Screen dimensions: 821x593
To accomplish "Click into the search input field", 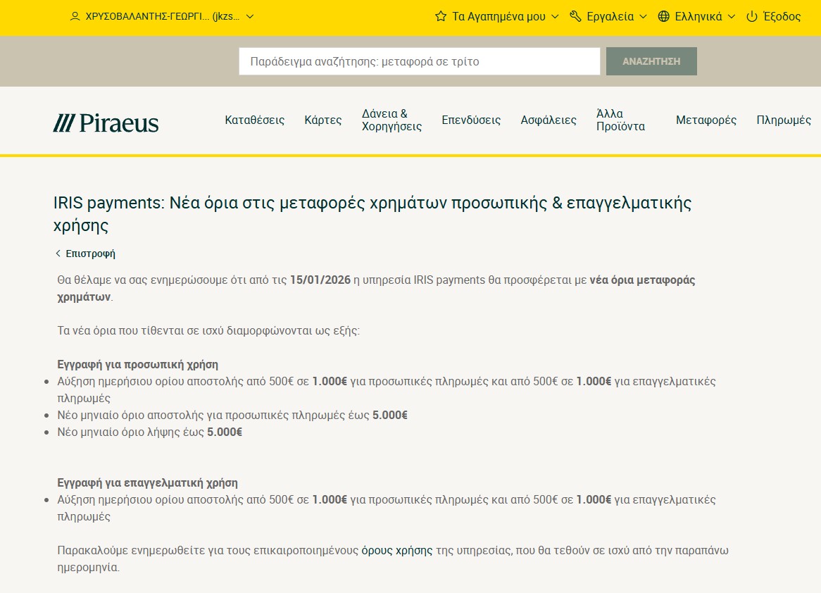I will (x=419, y=61).
